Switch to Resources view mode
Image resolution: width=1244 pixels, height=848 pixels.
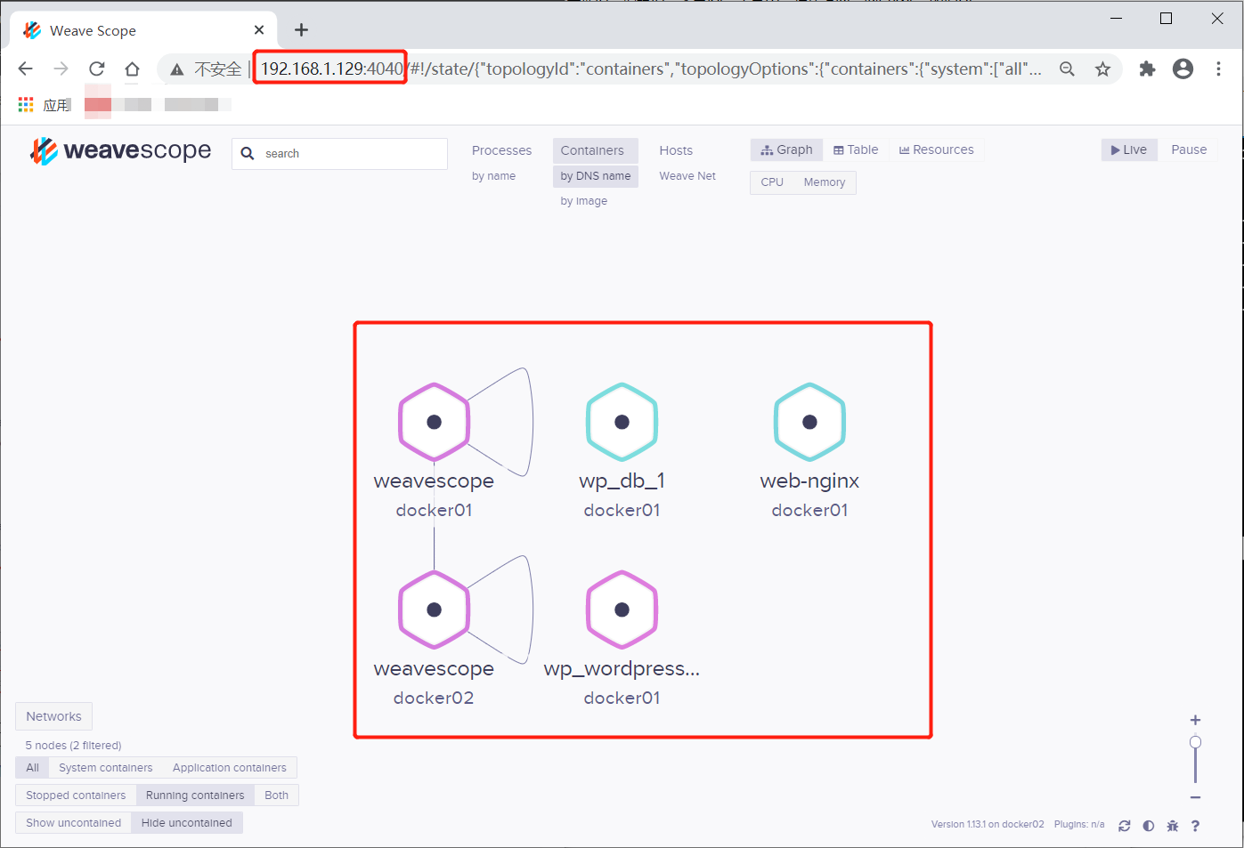tap(936, 149)
